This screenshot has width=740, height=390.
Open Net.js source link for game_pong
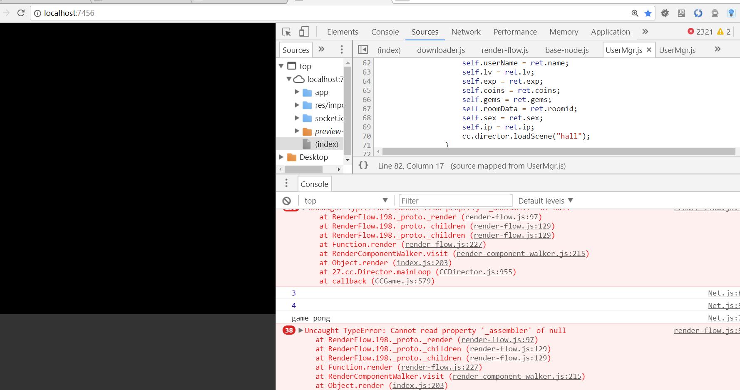coord(723,318)
